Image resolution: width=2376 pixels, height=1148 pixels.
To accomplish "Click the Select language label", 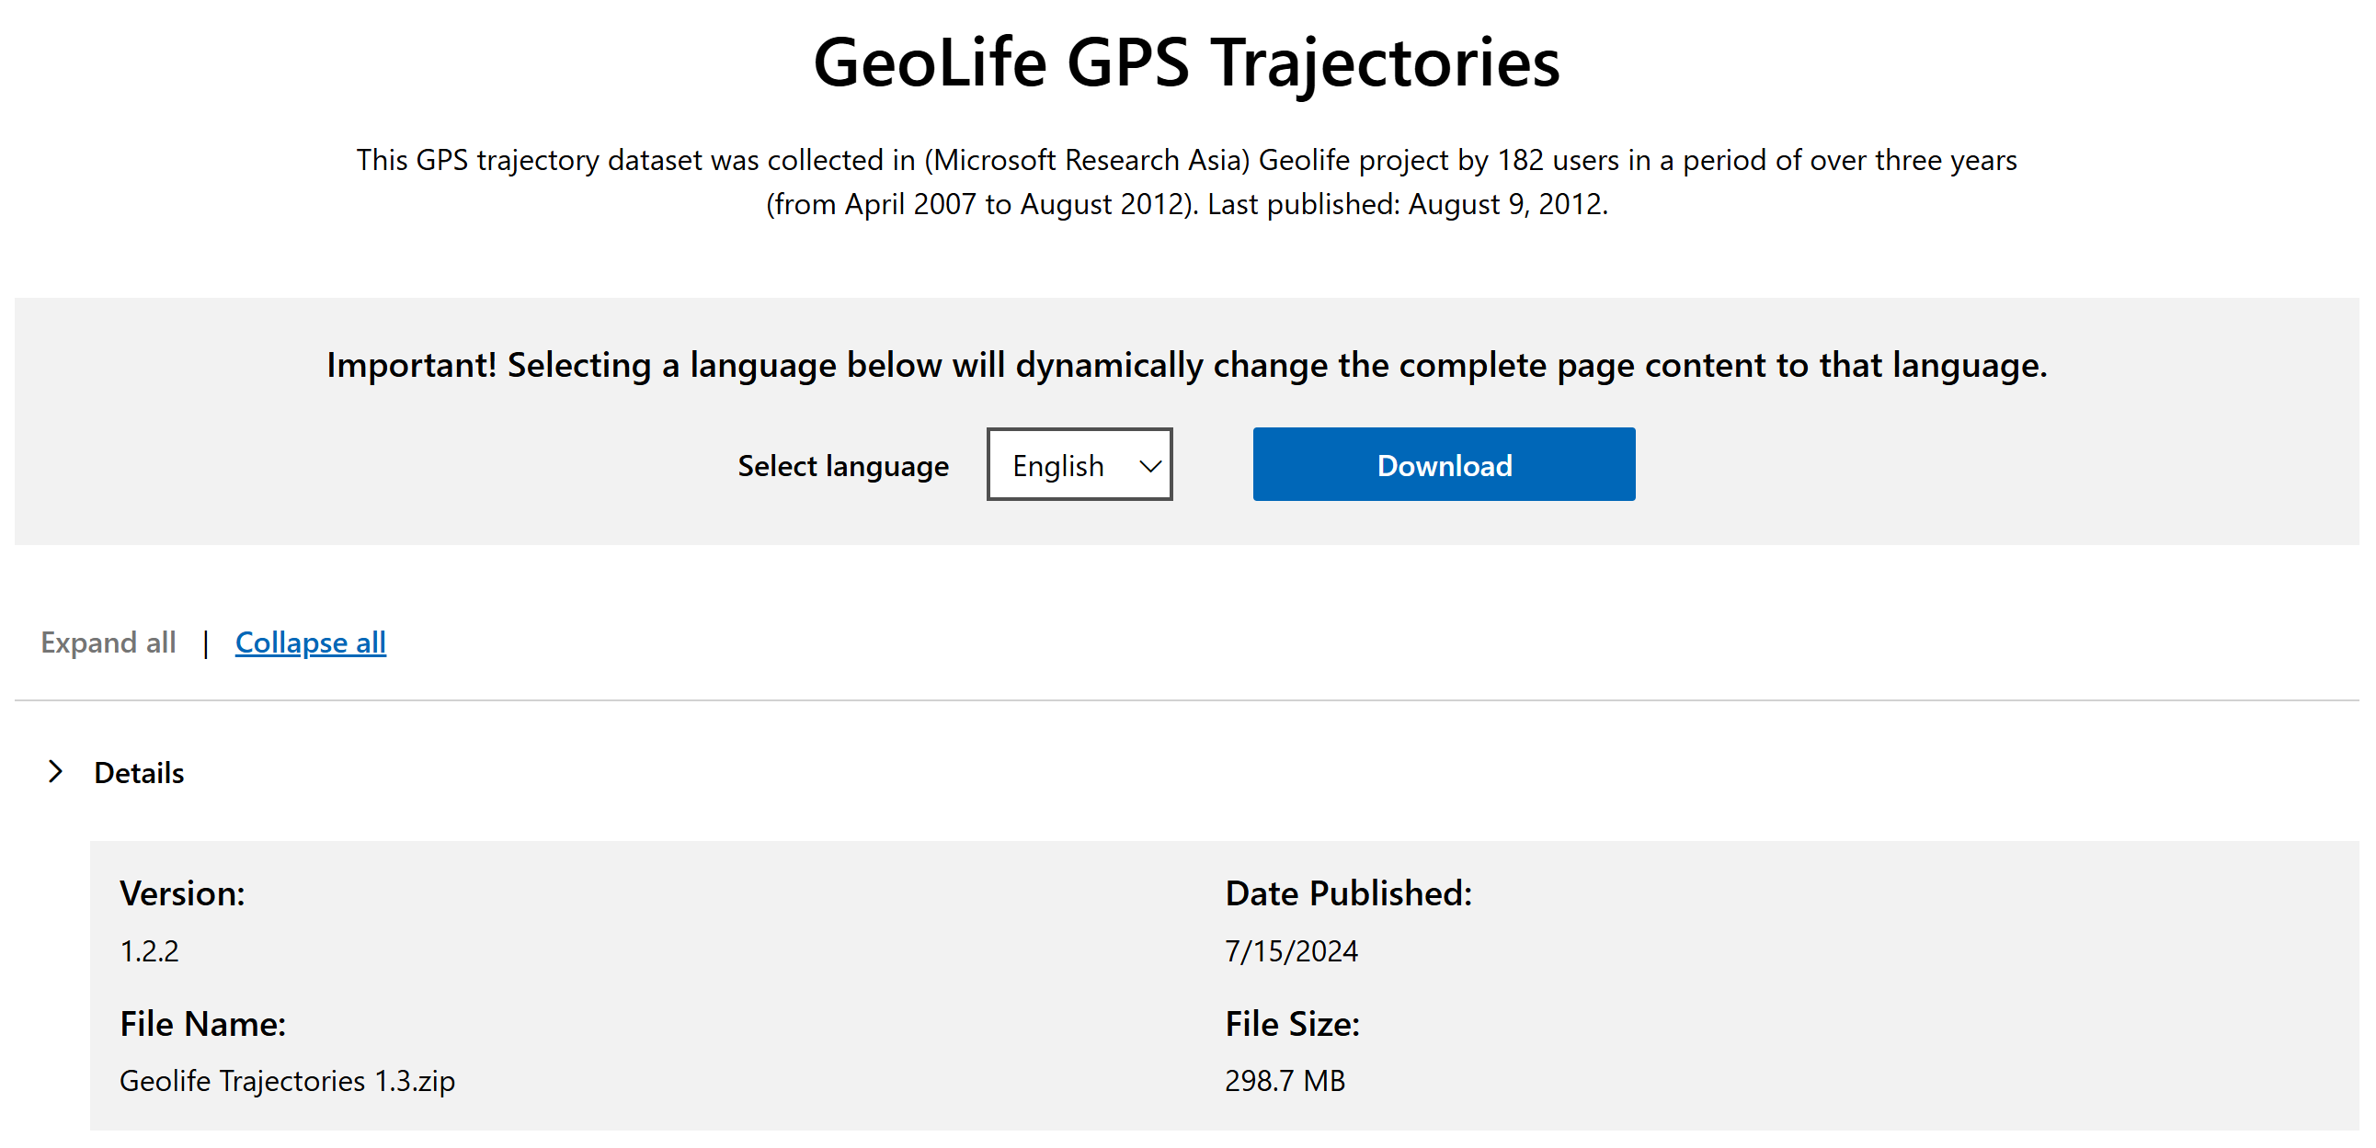I will click(x=842, y=466).
